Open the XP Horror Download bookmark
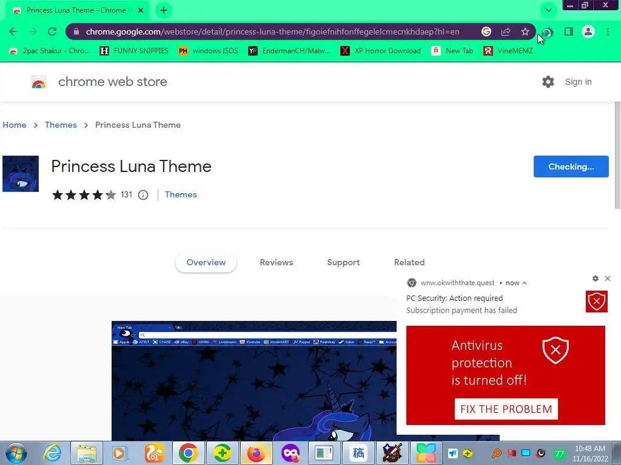 [x=381, y=51]
